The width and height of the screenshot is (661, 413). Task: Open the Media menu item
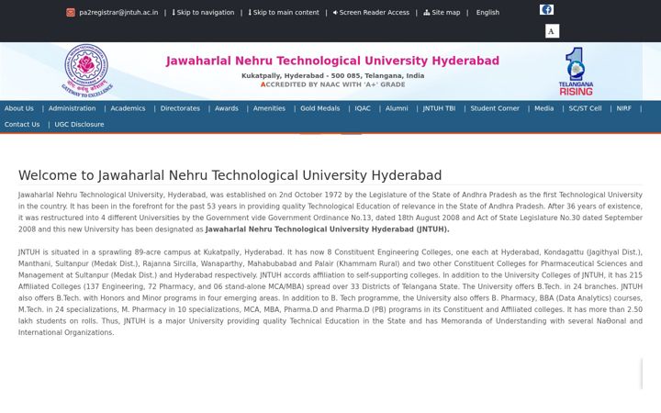(543, 108)
